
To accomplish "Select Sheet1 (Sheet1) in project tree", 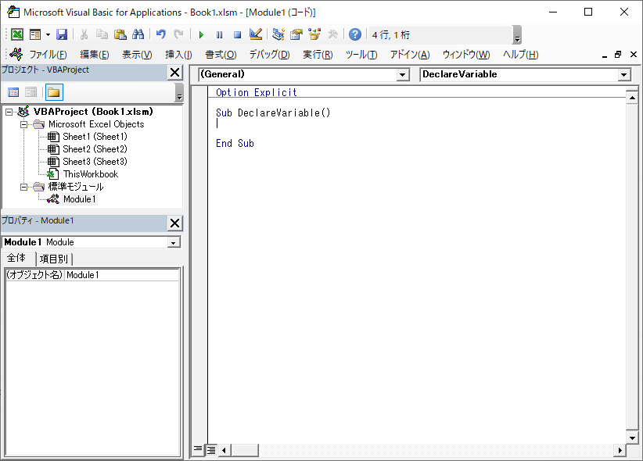I will pos(95,137).
